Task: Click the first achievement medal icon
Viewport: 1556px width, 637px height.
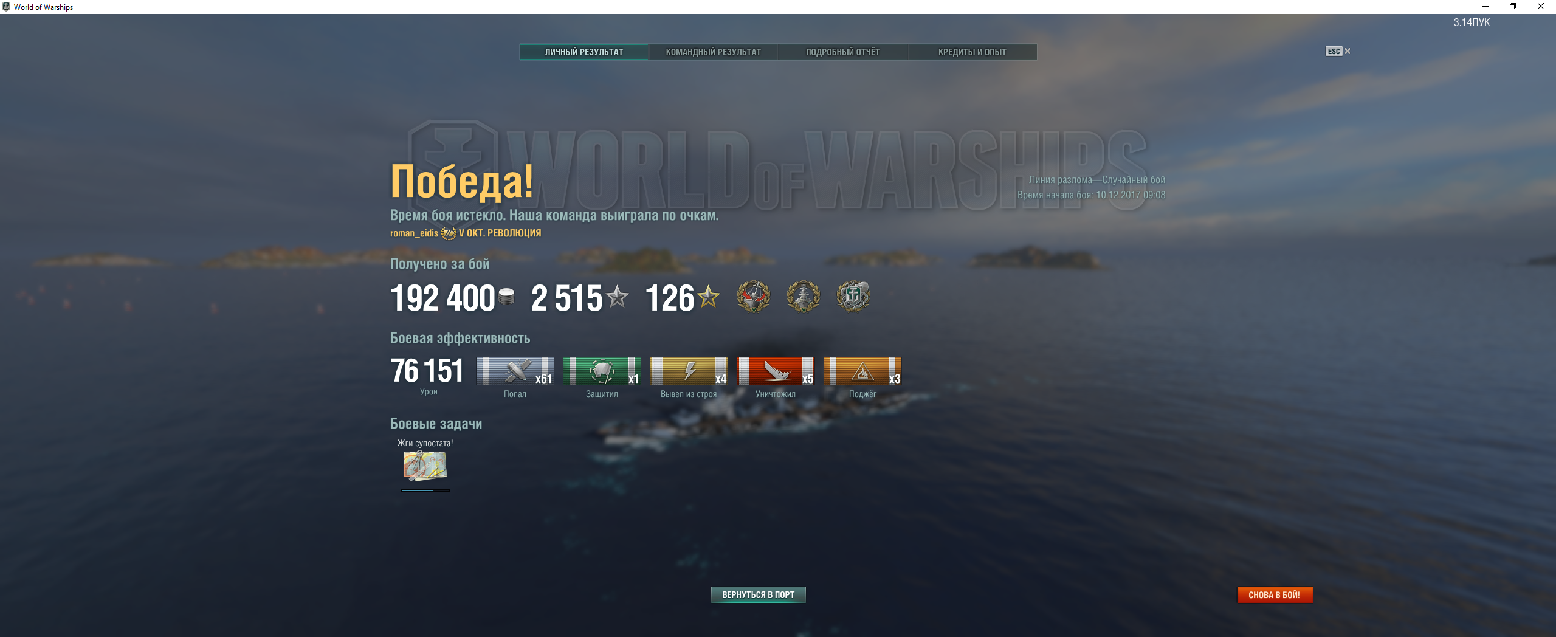Action: [x=754, y=297]
